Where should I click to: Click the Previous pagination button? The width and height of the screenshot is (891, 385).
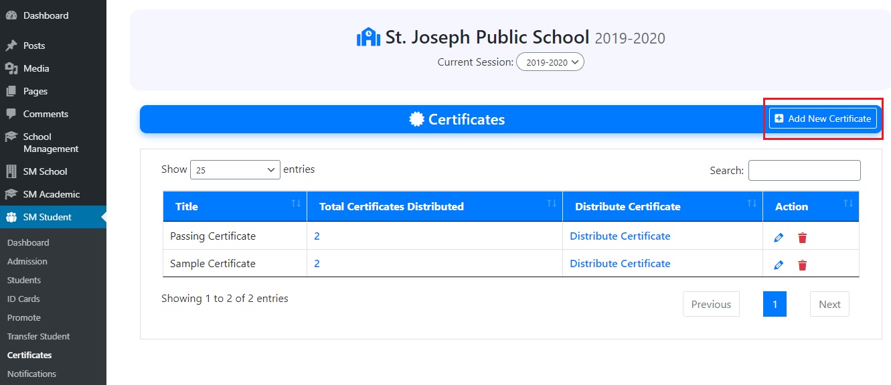[x=711, y=304]
